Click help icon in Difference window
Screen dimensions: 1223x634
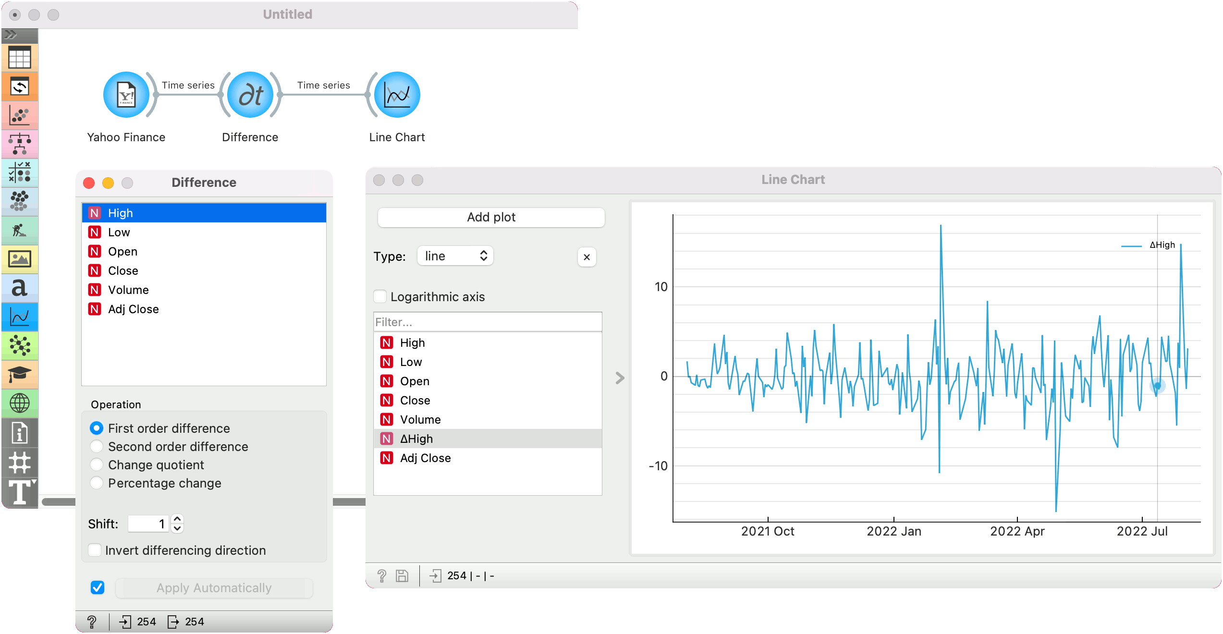[x=92, y=622]
